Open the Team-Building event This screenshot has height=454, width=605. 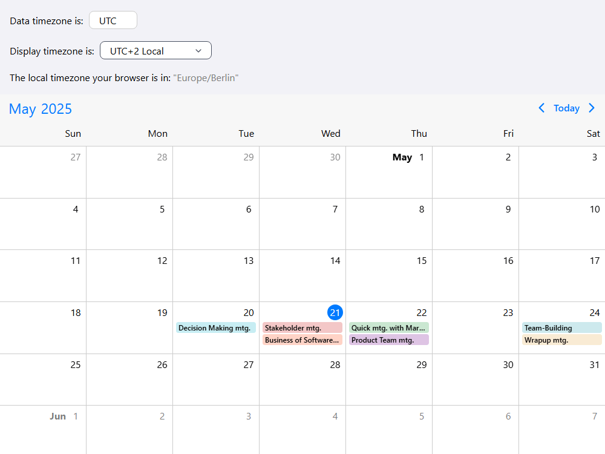point(562,327)
